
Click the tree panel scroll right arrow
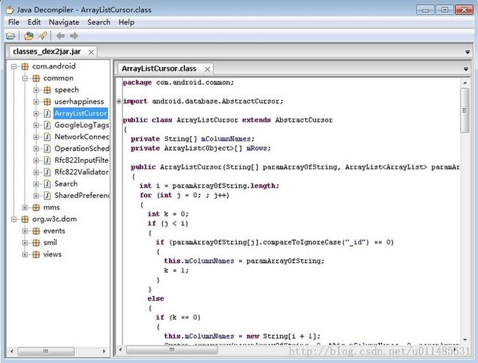click(104, 351)
